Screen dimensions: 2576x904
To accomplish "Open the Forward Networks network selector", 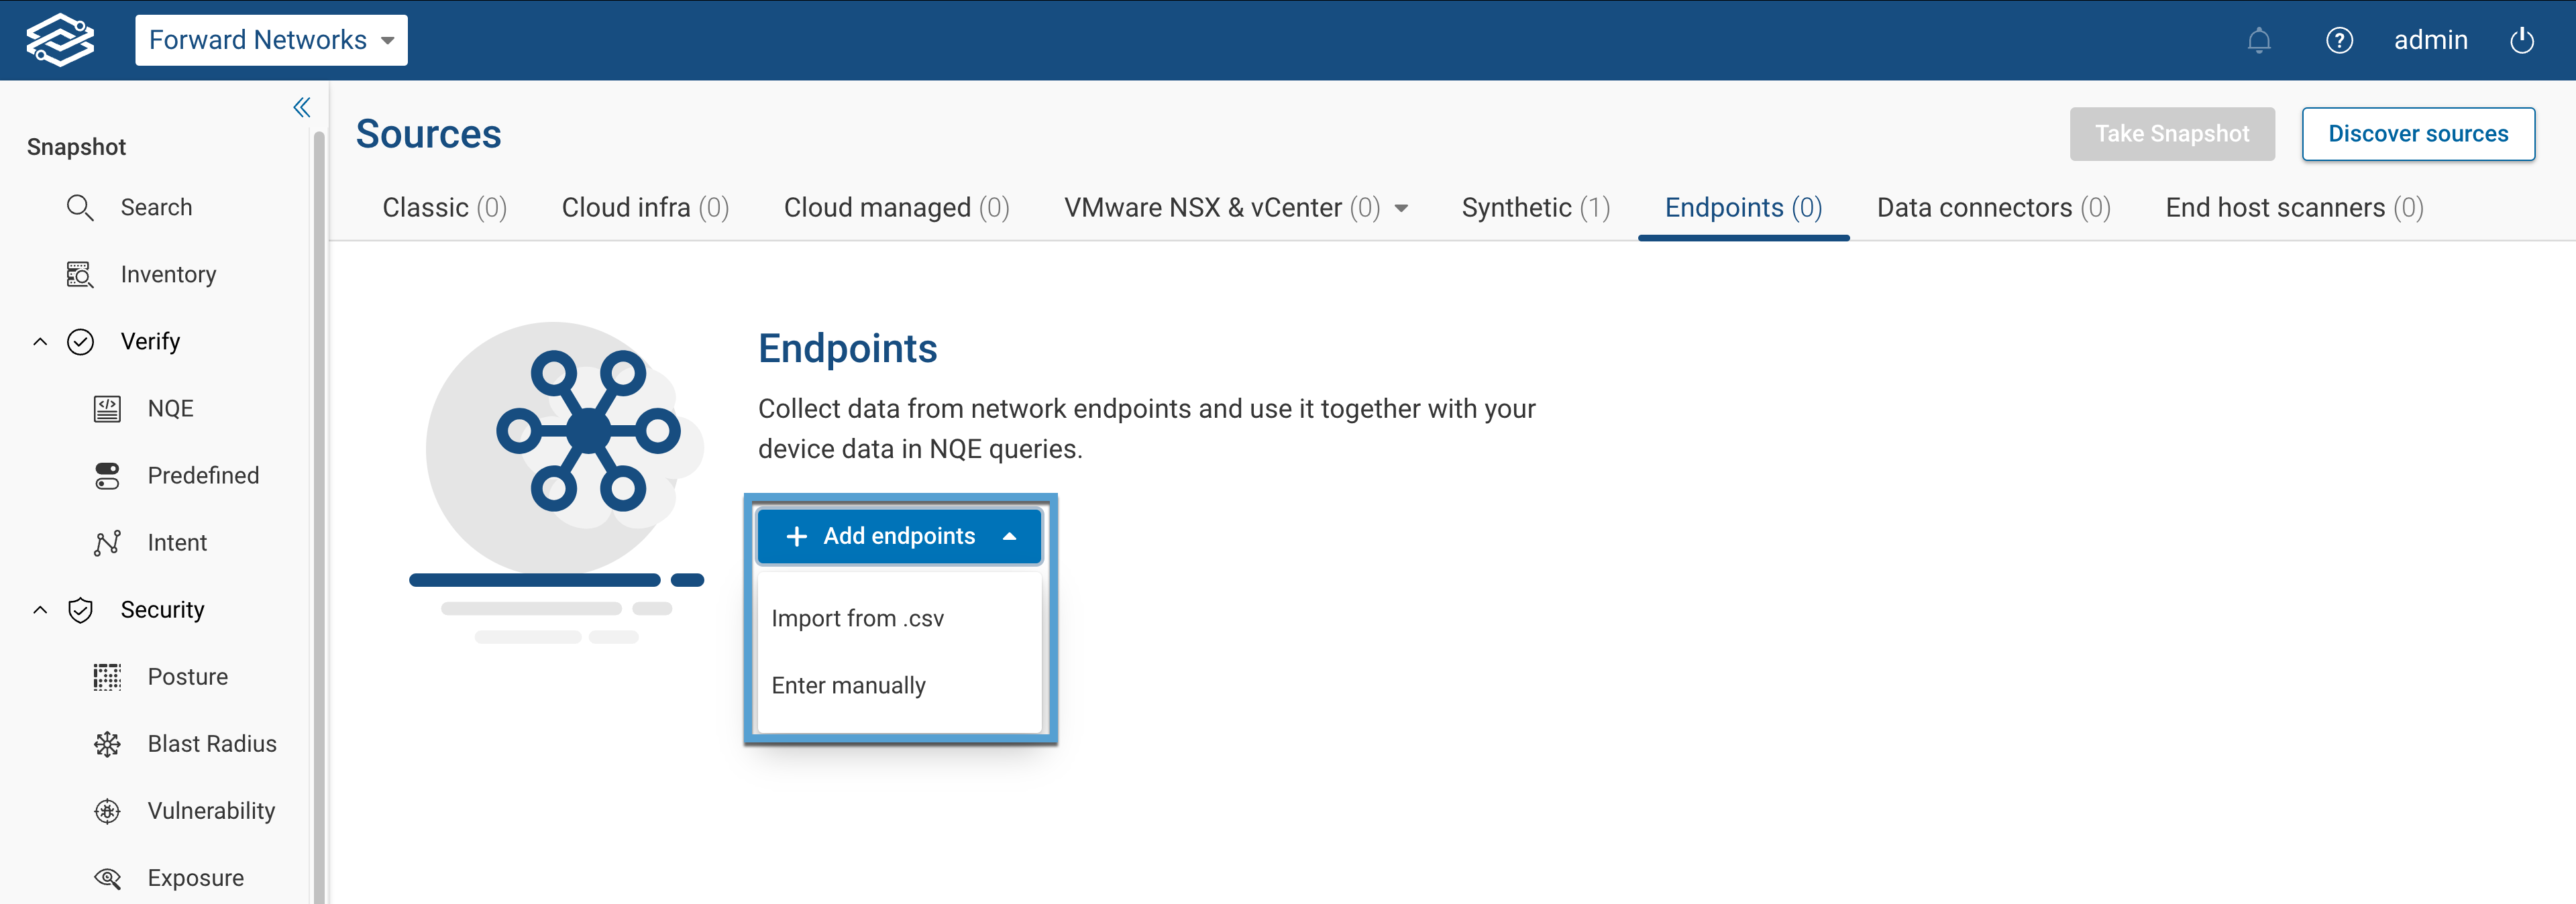I will (x=271, y=40).
